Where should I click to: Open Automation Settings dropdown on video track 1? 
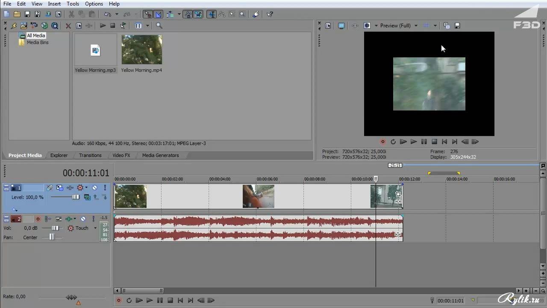click(x=86, y=188)
